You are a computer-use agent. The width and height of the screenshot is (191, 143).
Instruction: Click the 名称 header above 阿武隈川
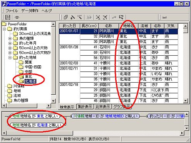pyautogui.click(x=108, y=26)
